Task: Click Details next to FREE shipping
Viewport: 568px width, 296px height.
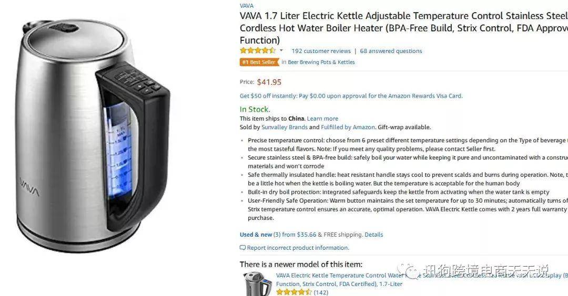Action: tap(373, 235)
